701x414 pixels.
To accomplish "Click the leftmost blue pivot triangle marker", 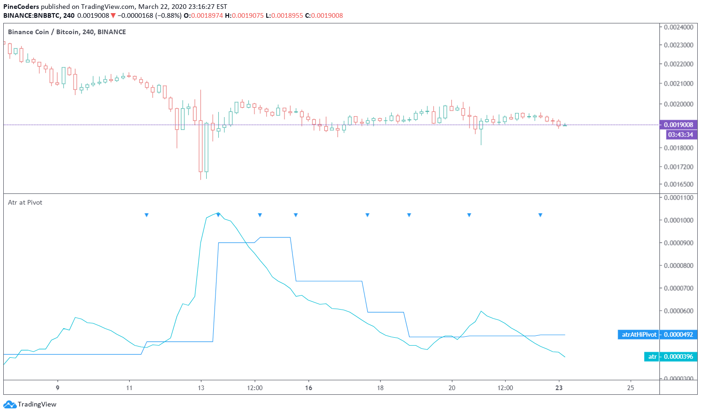I will 147,215.
